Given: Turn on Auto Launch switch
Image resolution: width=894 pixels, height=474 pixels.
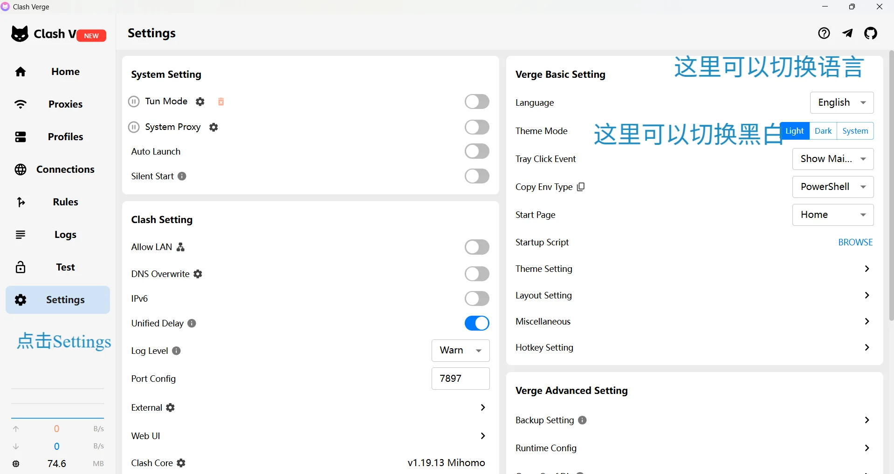Looking at the screenshot, I should point(477,151).
